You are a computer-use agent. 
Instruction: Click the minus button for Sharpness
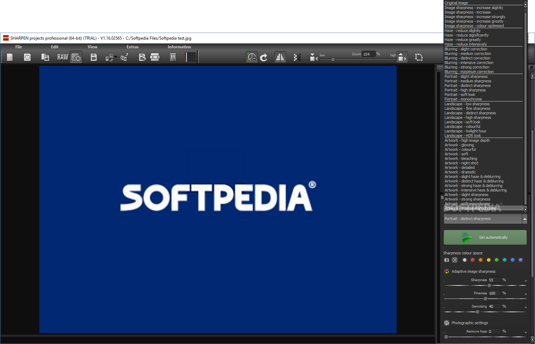(x=444, y=281)
